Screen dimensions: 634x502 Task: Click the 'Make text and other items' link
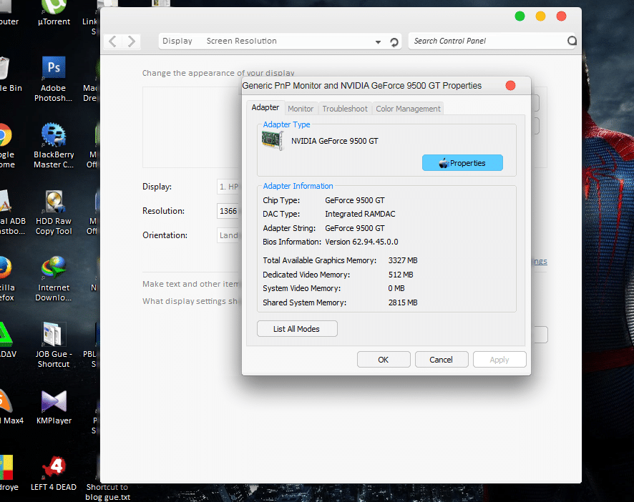(192, 284)
